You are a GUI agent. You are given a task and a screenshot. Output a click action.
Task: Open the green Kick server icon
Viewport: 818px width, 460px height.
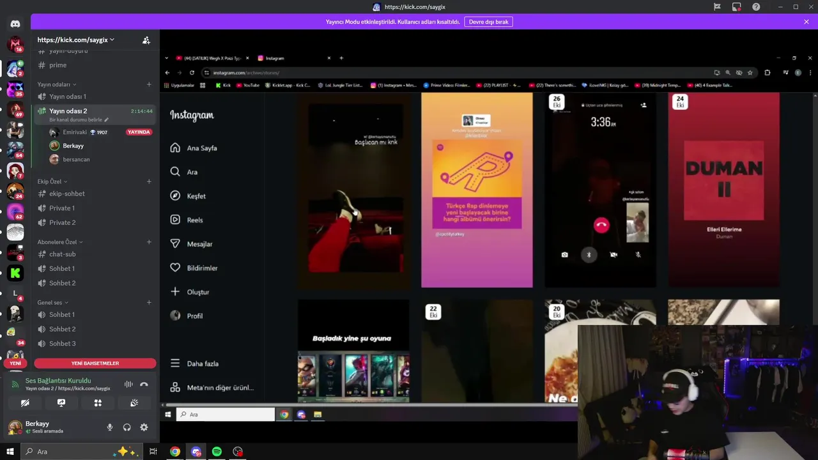(x=15, y=273)
